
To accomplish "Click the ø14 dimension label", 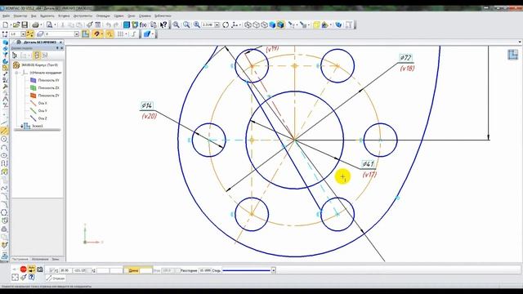I will tap(147, 106).
